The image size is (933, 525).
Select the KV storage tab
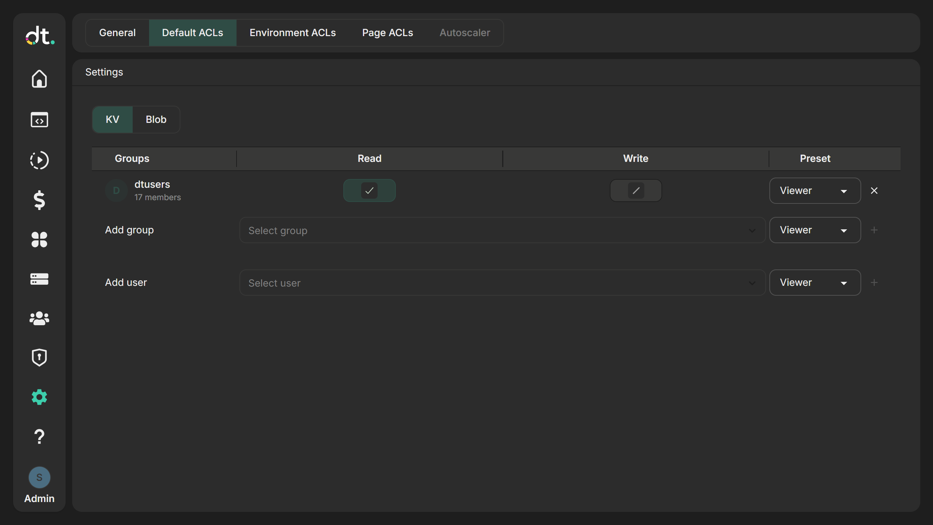112,120
